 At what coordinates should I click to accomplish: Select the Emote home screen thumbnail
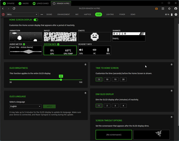(x=95, y=37)
